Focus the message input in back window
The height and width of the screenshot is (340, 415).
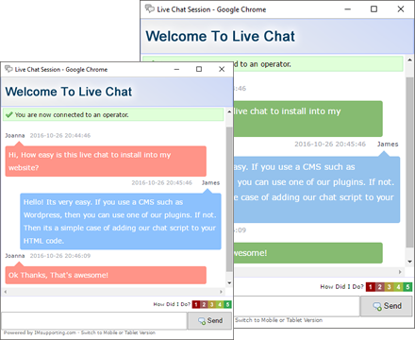click(296, 306)
